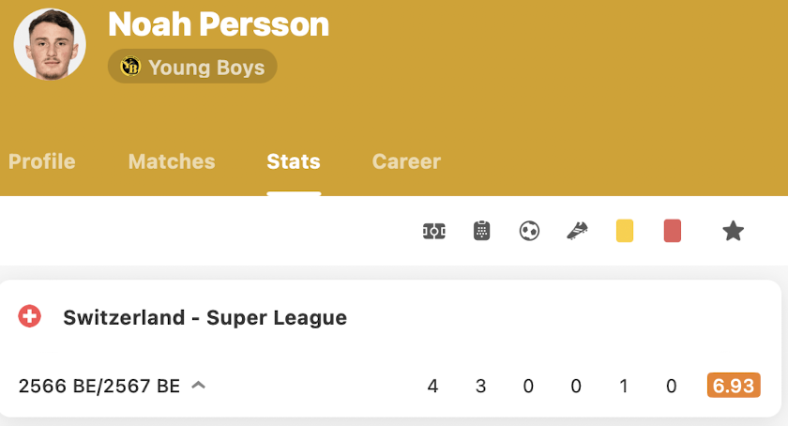788x426 pixels.
Task: Select the Stats tab
Action: point(294,161)
